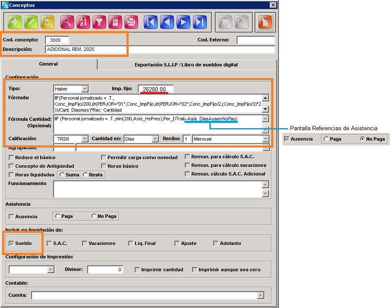Click the clipboard report icon
This screenshot has width=392, height=308.
click(x=115, y=22)
